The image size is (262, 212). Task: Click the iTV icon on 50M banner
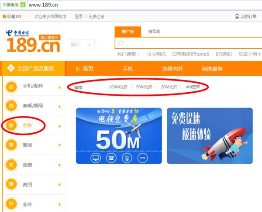tap(142, 158)
